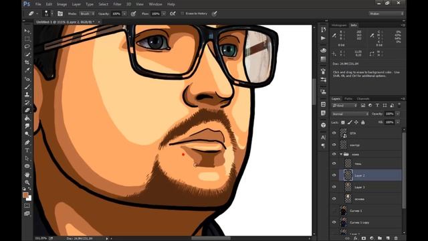Toggle pressure for size icon

[x=215, y=13]
